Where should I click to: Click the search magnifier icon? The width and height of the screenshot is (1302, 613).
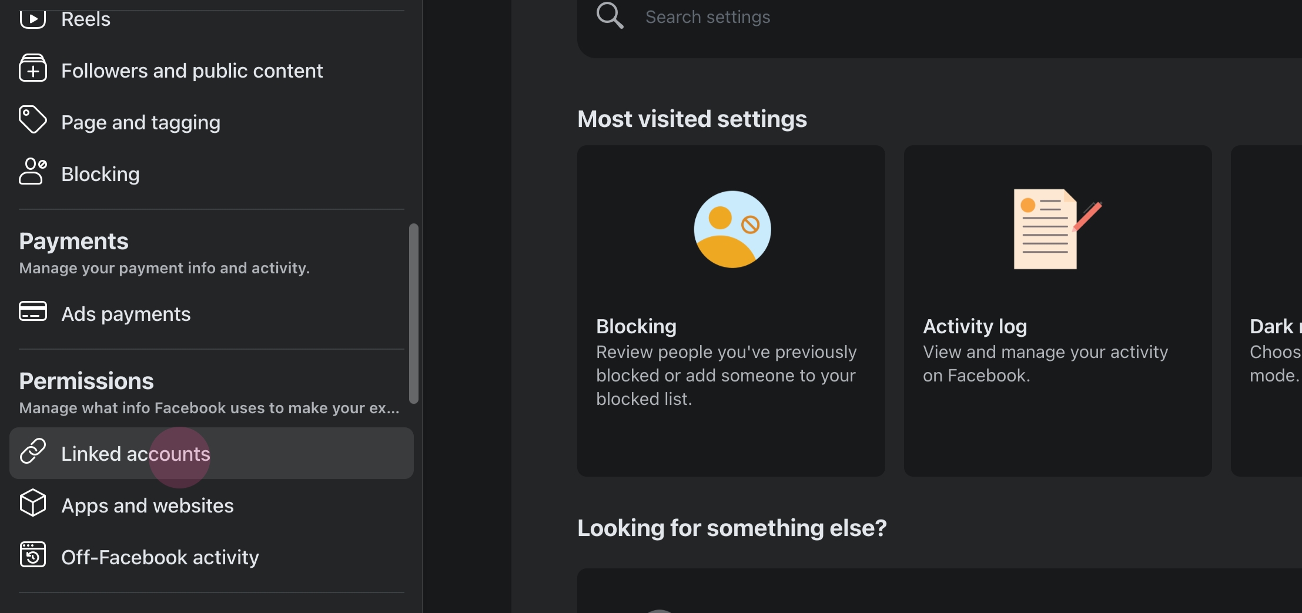pyautogui.click(x=610, y=16)
